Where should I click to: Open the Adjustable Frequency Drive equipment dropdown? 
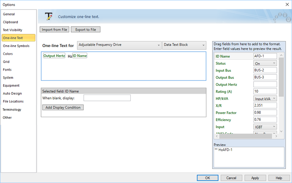(x=119, y=45)
